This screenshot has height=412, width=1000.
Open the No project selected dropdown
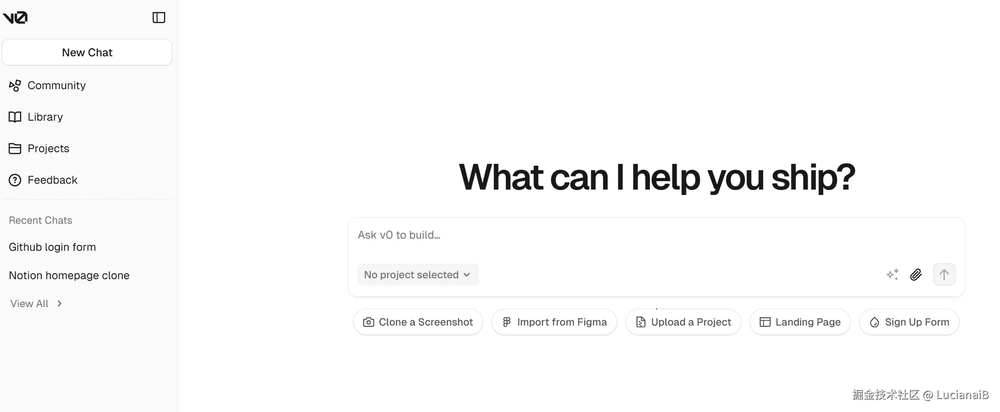(418, 275)
